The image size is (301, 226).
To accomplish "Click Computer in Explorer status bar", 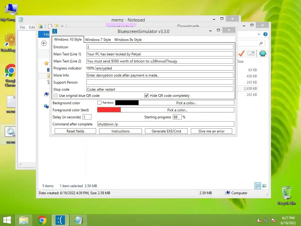I will click(x=237, y=193).
